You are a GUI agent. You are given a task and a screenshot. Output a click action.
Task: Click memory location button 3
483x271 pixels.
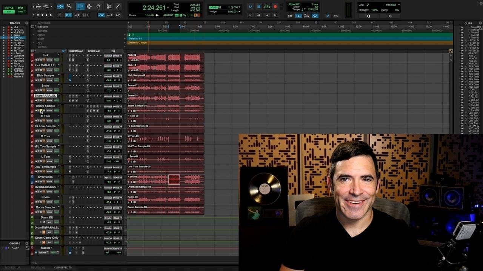[42, 15]
